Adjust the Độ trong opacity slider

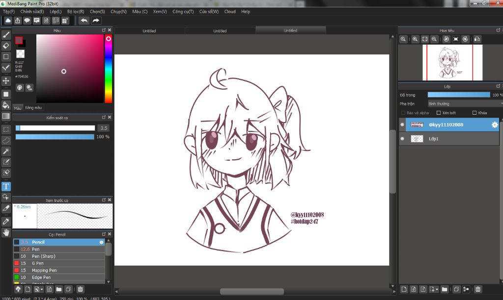[x=459, y=95]
